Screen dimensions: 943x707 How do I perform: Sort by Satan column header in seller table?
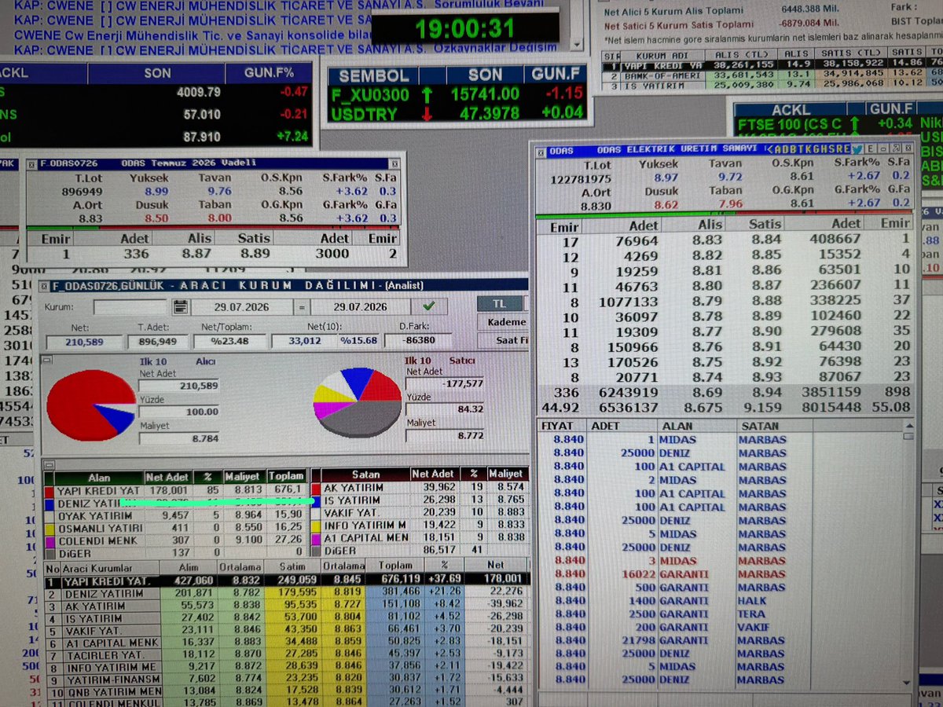pyautogui.click(x=366, y=474)
